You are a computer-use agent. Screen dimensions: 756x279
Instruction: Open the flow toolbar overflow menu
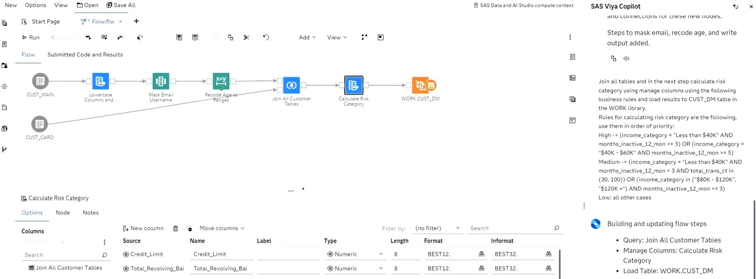[x=570, y=37]
